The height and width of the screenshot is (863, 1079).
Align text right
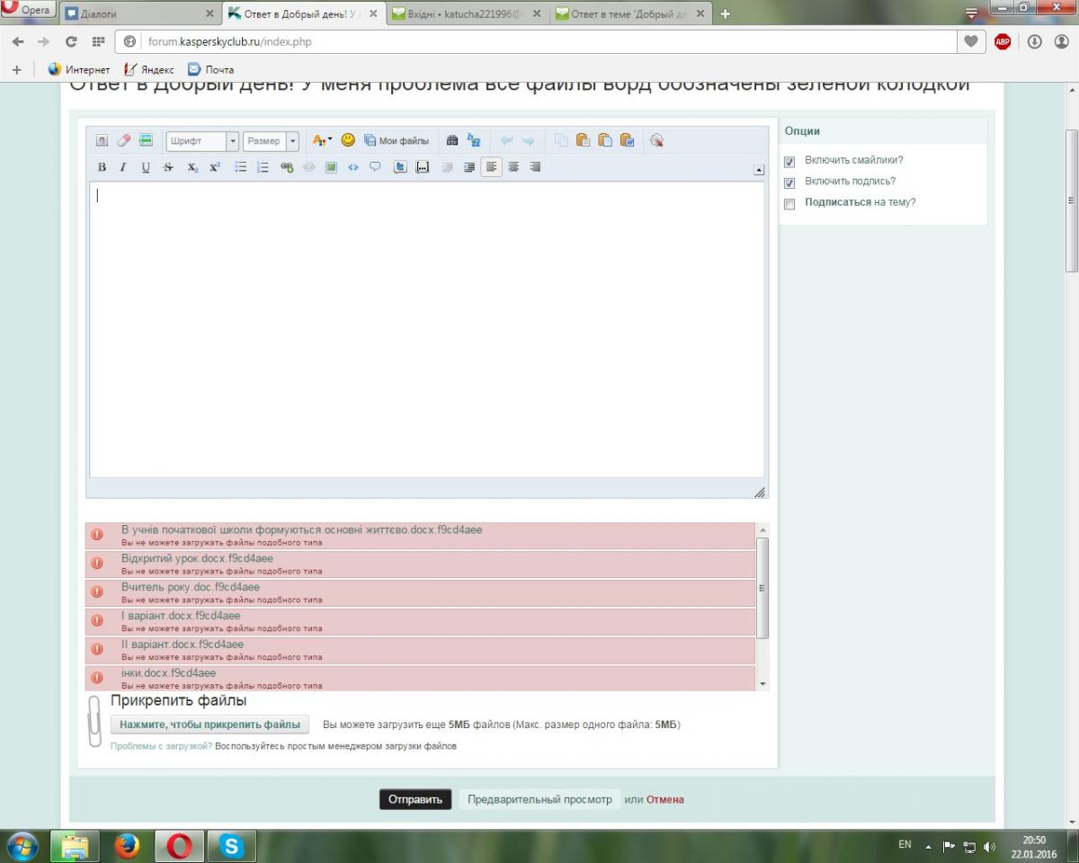[535, 167]
